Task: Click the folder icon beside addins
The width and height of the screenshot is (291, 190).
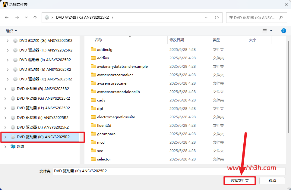Action: coord(93,58)
